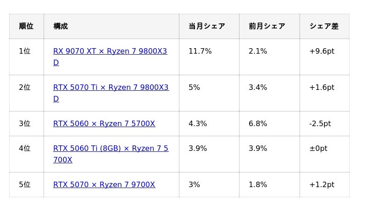Click the 当月シェア column header

tap(206, 27)
